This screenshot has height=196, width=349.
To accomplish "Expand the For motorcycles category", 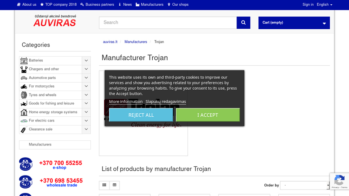I will [86, 86].
